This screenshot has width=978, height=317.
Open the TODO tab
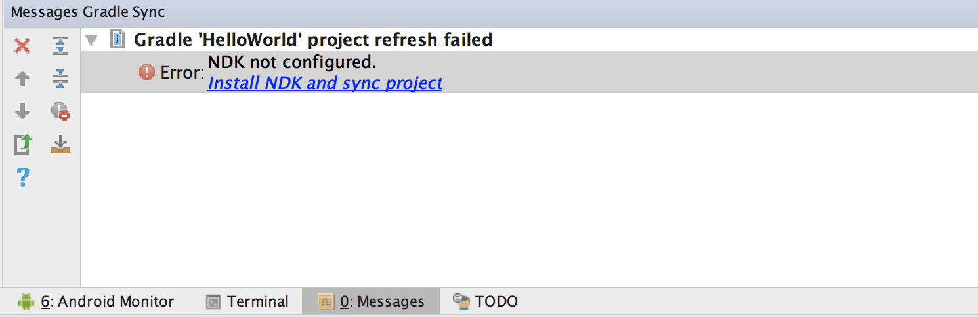click(485, 301)
